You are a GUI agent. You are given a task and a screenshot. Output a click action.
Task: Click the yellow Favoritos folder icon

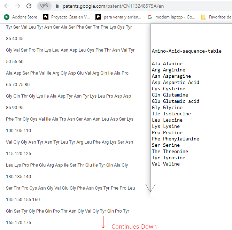203,17
